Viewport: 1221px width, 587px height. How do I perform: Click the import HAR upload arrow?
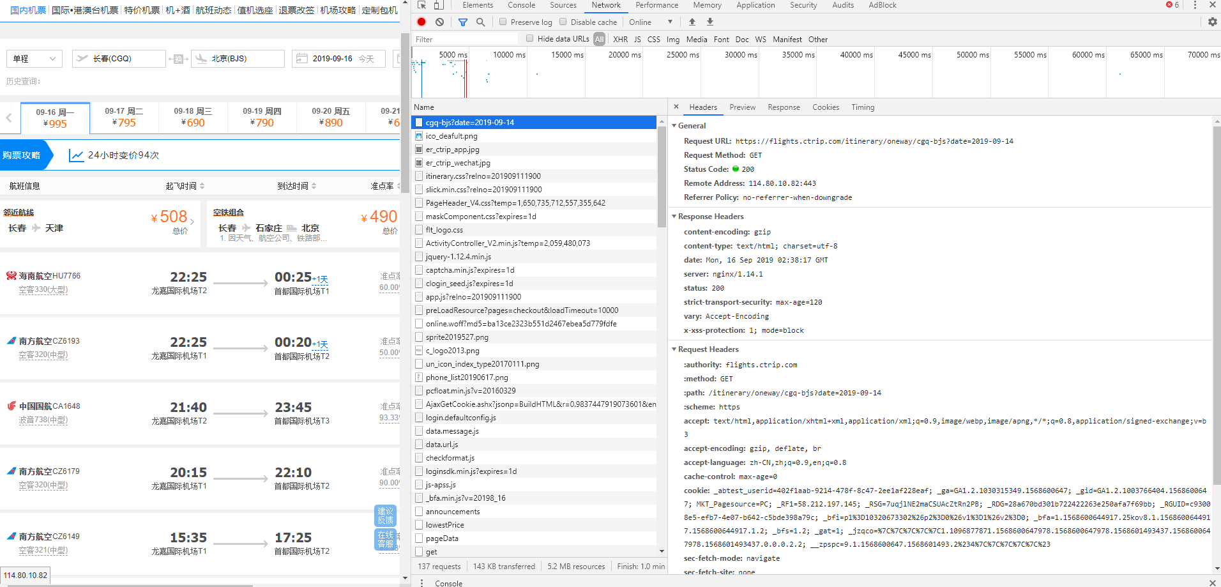692,22
